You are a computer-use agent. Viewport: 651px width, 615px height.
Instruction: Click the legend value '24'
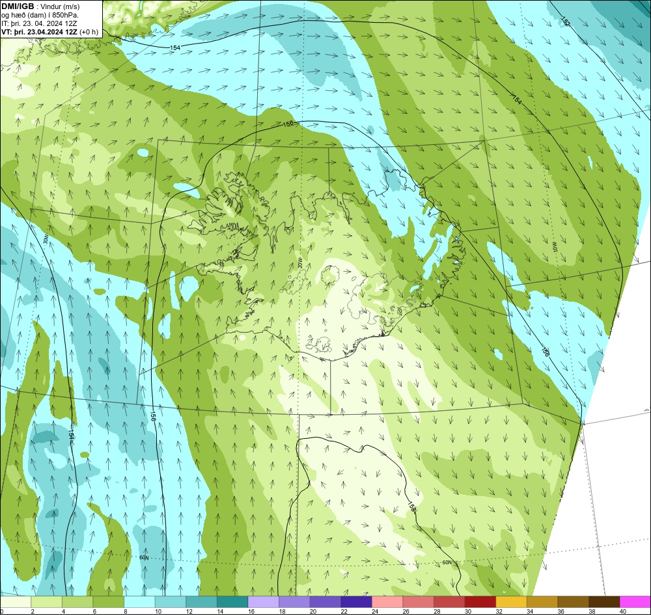[376, 611]
